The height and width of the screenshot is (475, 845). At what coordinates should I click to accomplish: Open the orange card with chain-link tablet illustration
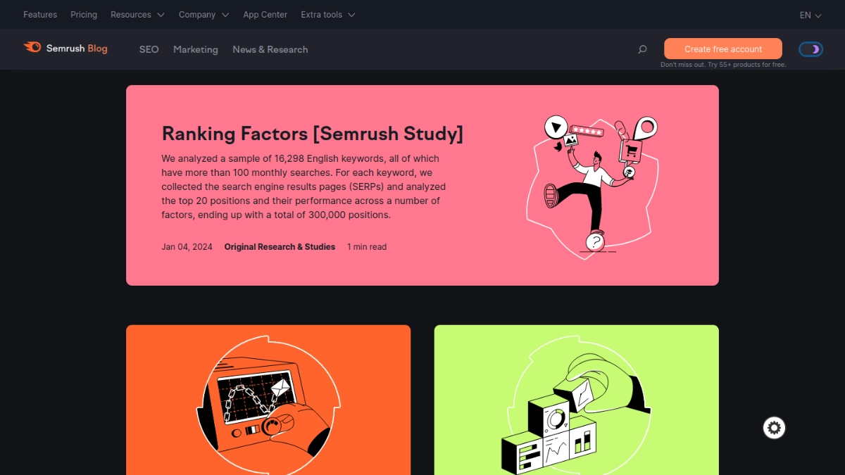pos(268,400)
